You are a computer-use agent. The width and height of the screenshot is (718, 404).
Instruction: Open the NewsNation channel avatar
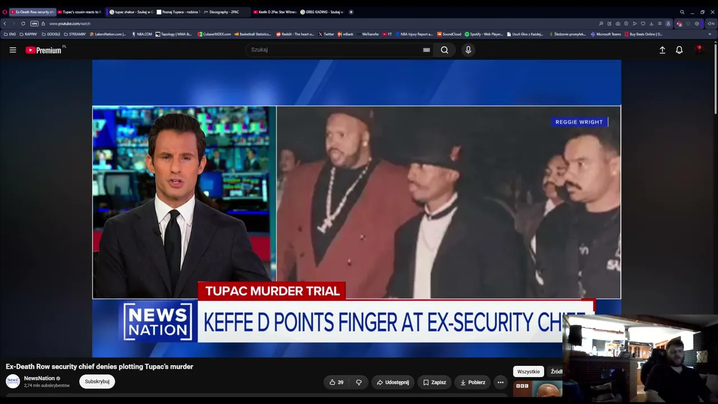[13, 382]
